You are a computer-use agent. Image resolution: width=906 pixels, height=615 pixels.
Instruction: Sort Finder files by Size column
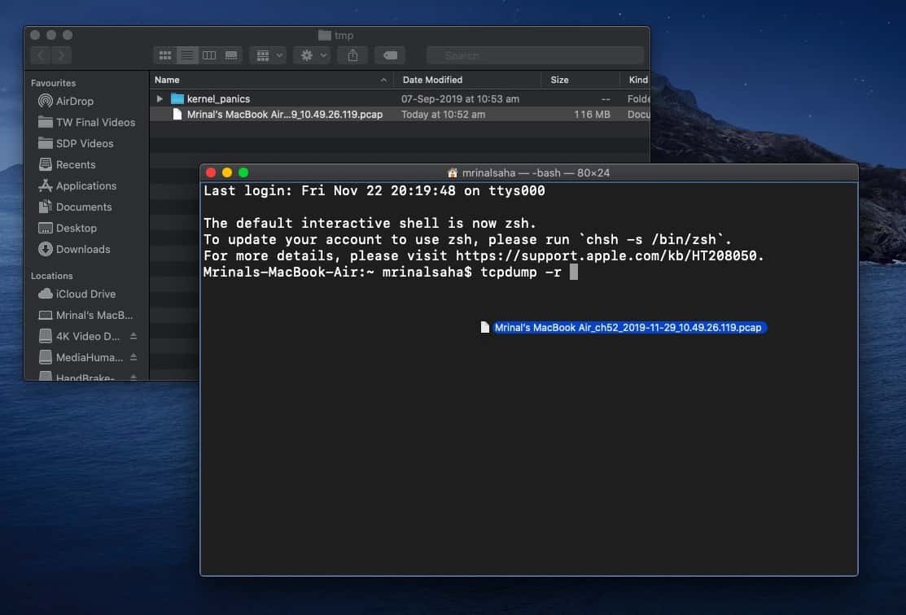click(x=580, y=80)
